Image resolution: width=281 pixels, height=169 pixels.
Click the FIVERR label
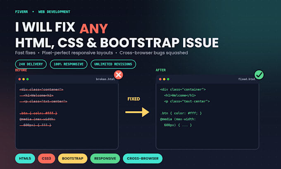pos(21,12)
